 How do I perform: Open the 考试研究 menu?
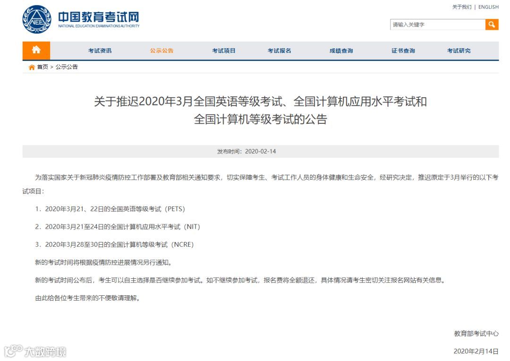pos(459,51)
